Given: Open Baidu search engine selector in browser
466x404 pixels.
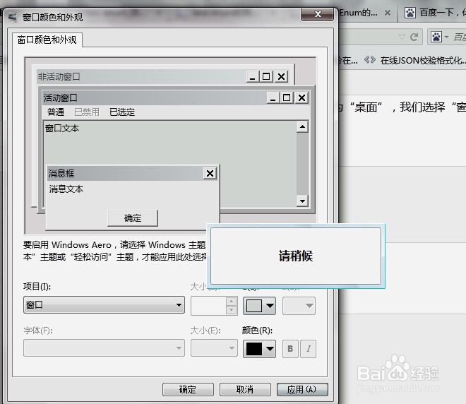Looking at the screenshot, I should click(439, 37).
